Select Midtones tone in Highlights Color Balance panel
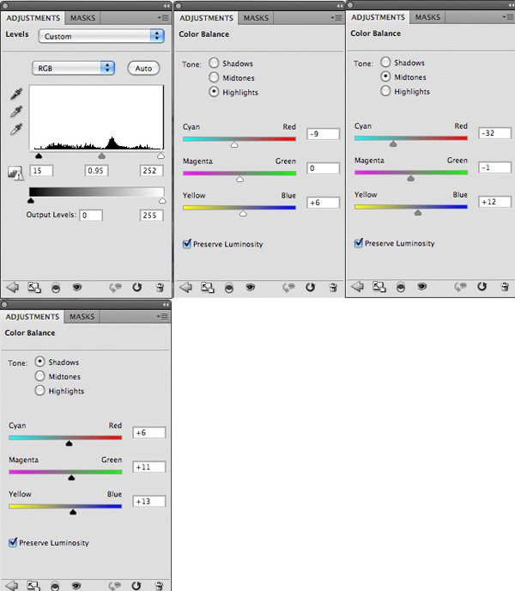 (214, 77)
